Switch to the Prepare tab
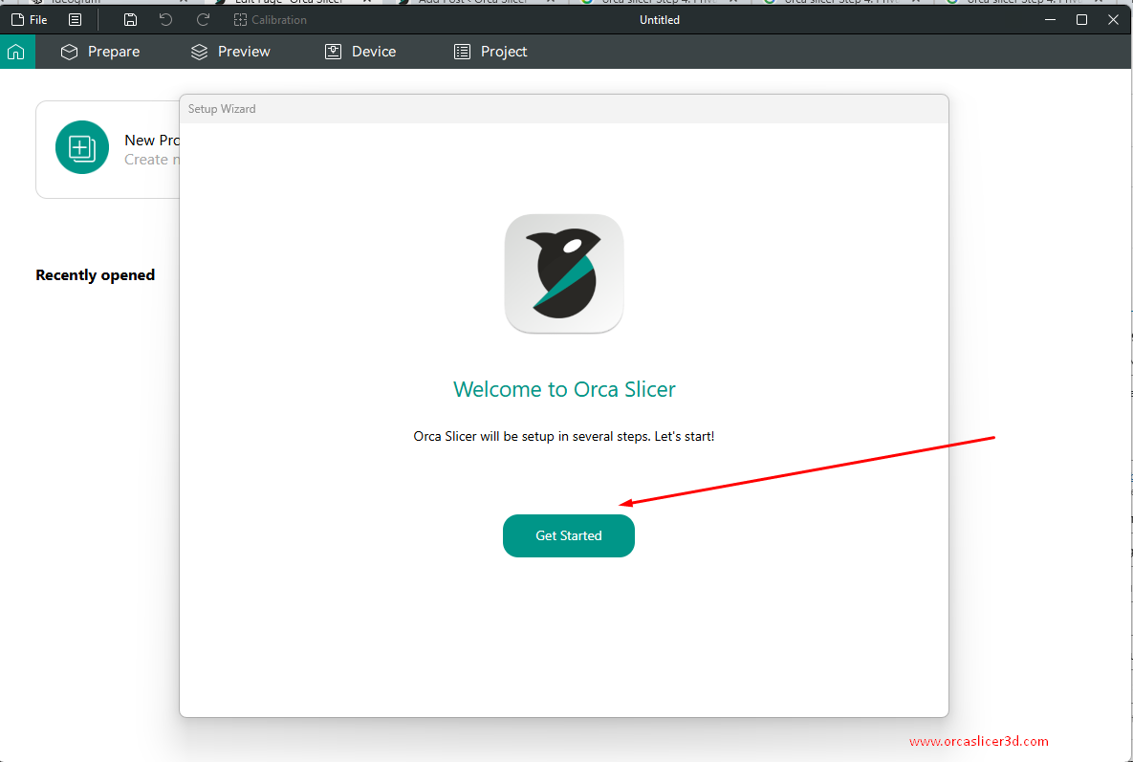 point(100,52)
